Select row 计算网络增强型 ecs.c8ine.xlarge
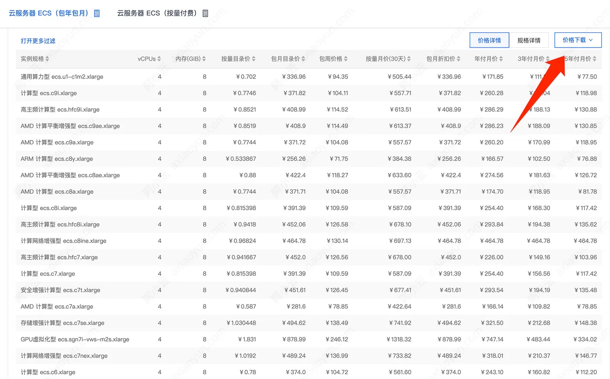The image size is (610, 379). pyautogui.click(x=308, y=241)
